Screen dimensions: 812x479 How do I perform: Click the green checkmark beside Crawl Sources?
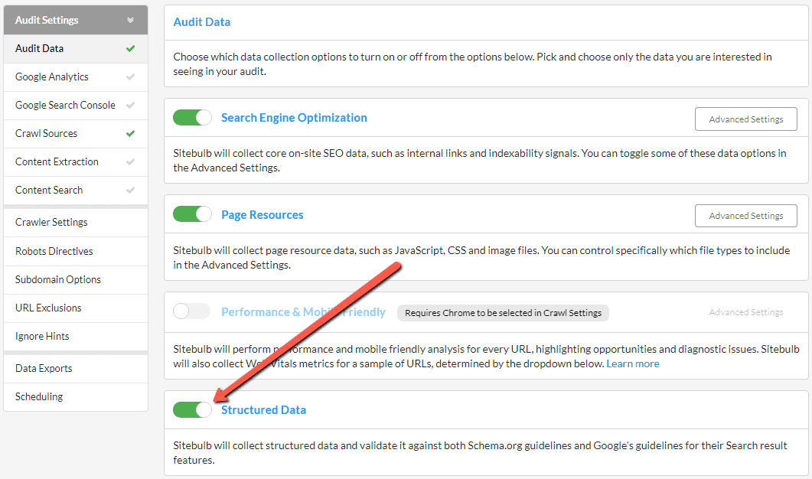pyautogui.click(x=131, y=133)
